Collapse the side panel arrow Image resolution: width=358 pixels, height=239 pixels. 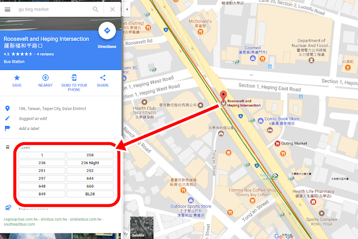pos(127,10)
